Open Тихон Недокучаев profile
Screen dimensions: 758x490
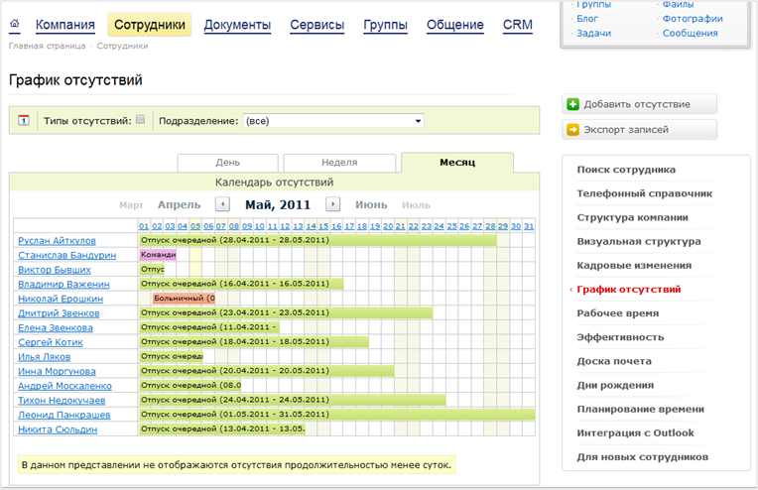(x=62, y=400)
